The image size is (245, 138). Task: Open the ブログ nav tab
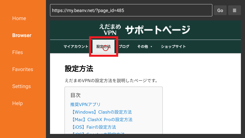[124, 47]
